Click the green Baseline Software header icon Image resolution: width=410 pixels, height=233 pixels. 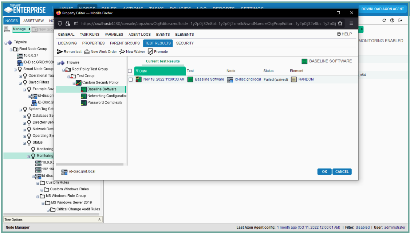tap(304, 61)
